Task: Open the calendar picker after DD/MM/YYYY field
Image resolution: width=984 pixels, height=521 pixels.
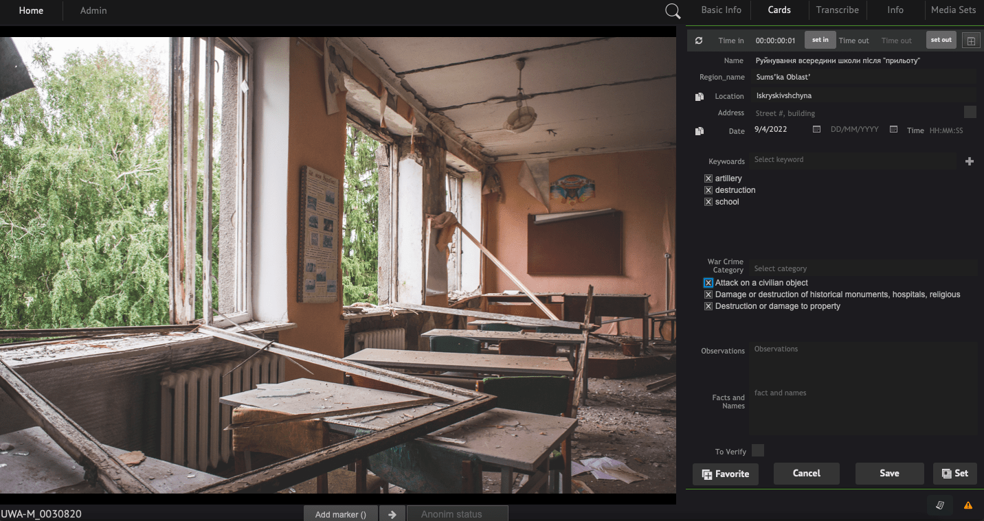Action: (x=893, y=129)
